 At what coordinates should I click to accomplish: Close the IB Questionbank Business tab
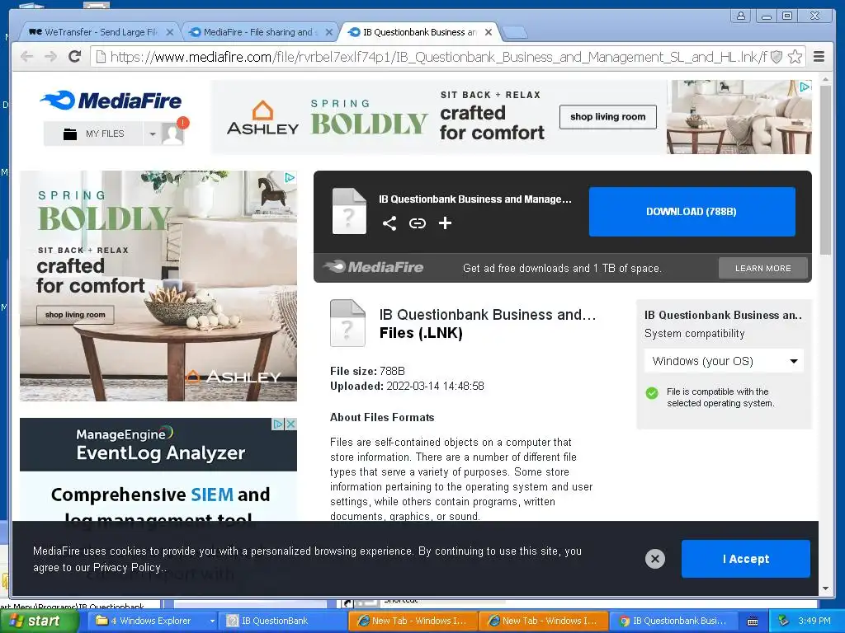489,32
